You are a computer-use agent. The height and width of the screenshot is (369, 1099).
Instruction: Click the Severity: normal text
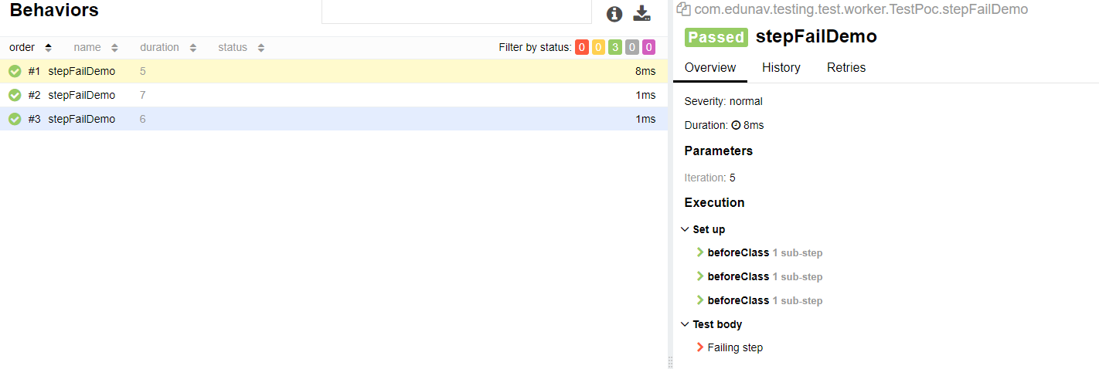point(723,101)
